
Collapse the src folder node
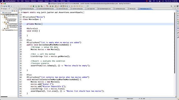click(3, 17)
